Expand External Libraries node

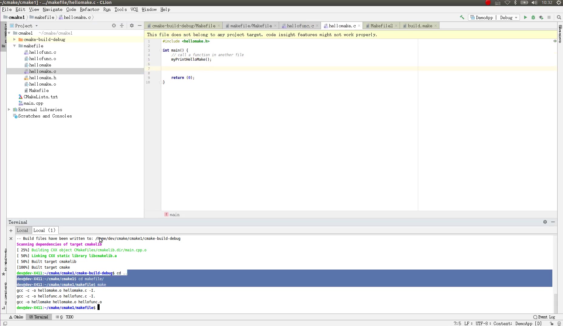click(x=9, y=110)
